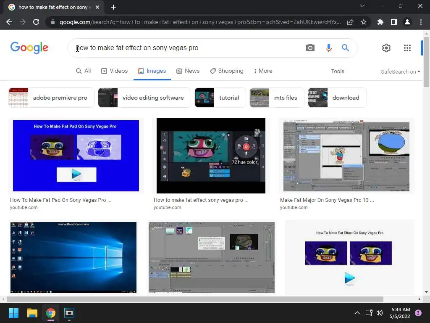Open Google apps grid
The image size is (430, 323).
(x=407, y=48)
